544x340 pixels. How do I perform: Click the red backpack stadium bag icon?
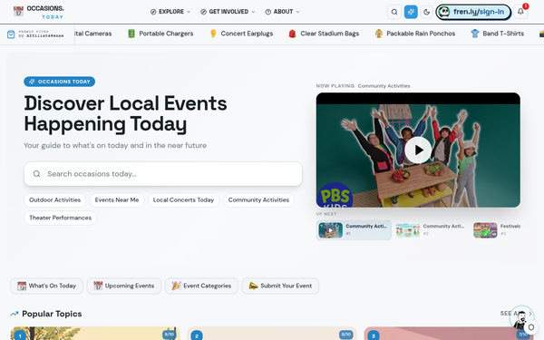click(x=292, y=34)
